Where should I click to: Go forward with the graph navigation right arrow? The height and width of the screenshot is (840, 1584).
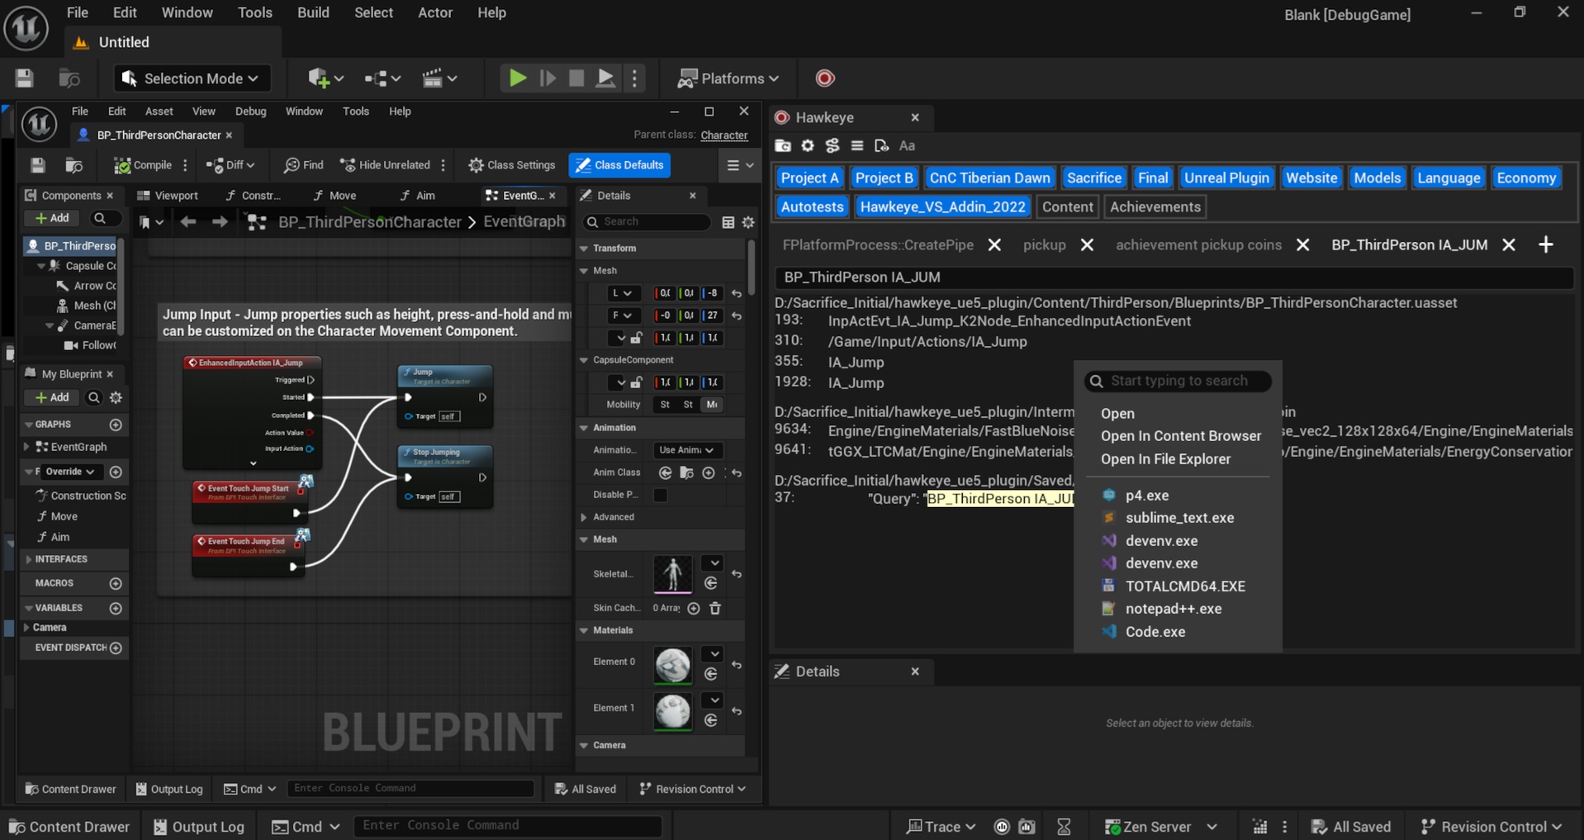click(220, 222)
